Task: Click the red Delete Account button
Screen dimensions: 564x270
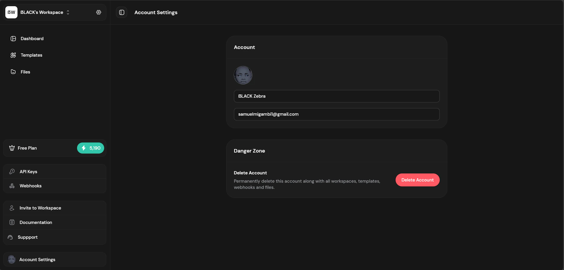Action: (418, 180)
